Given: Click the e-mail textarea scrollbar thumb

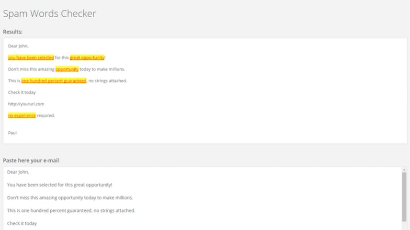Looking at the screenshot, I should pyautogui.click(x=404, y=194).
